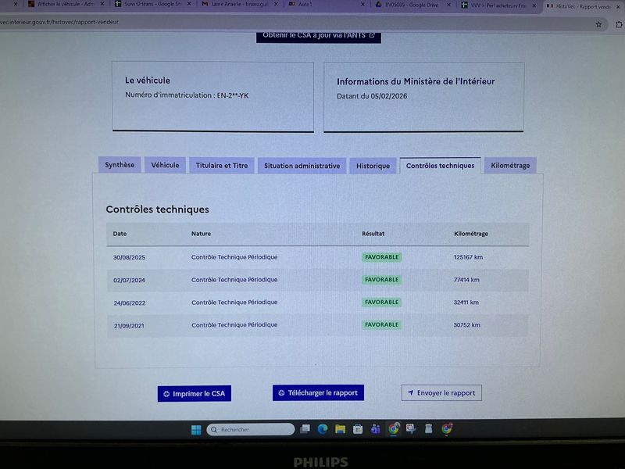The image size is (625, 469).
Task: Click 'Obtenir le CSA à jour via l'ANTS'
Action: [319, 36]
